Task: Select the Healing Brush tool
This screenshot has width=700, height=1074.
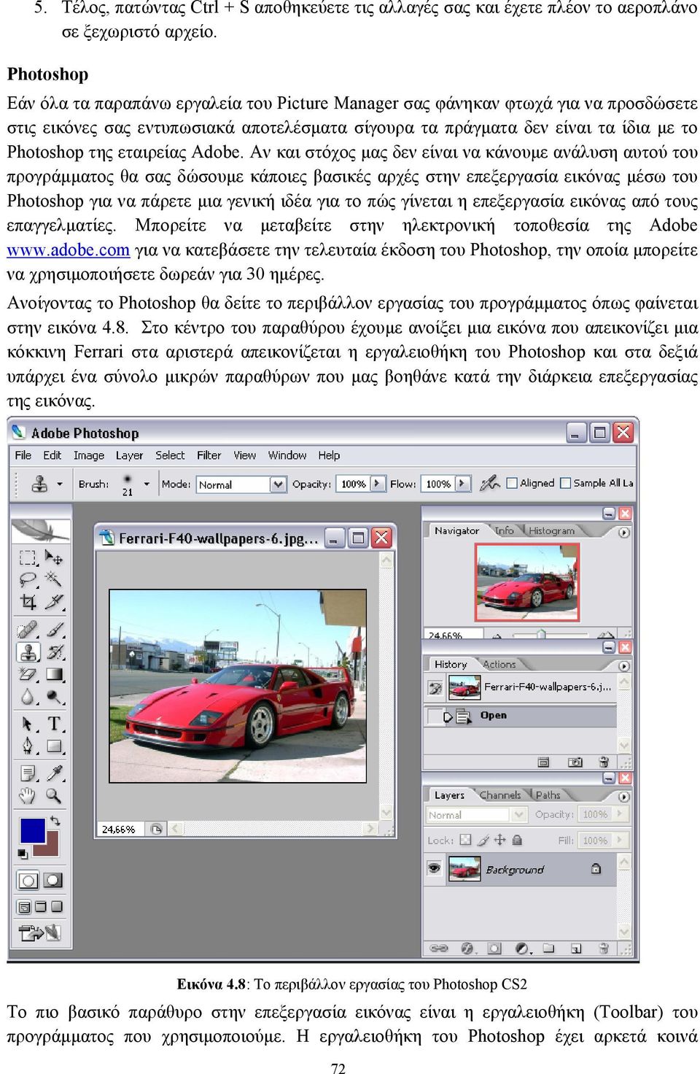Action: click(x=28, y=629)
